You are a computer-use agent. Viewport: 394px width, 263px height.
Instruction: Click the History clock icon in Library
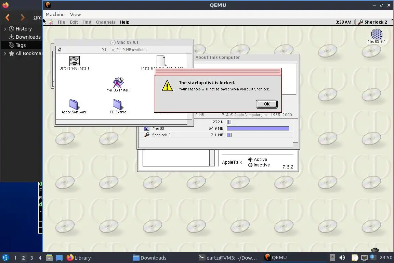[11, 29]
